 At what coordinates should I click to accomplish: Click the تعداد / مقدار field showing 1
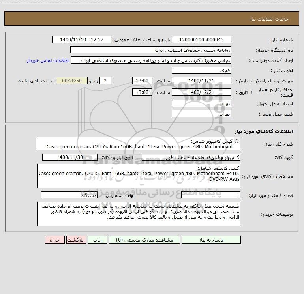[x=211, y=195]
